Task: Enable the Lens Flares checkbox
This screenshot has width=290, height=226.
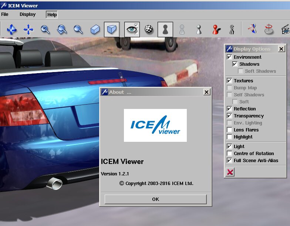Action: point(229,130)
